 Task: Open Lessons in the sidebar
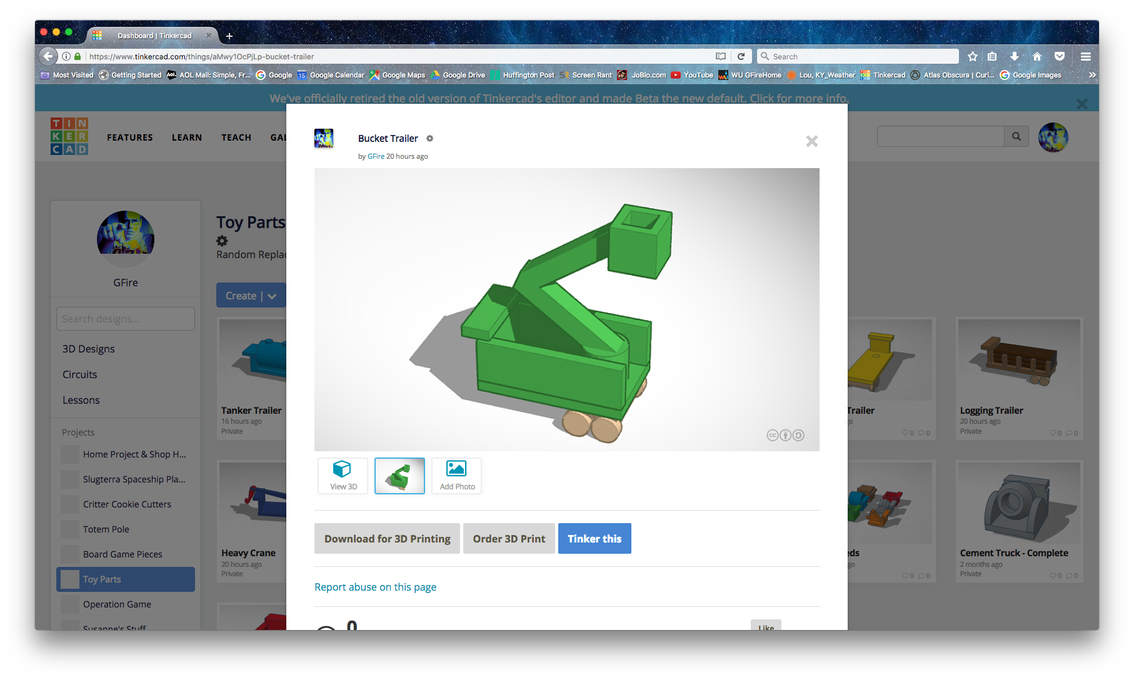click(x=81, y=400)
